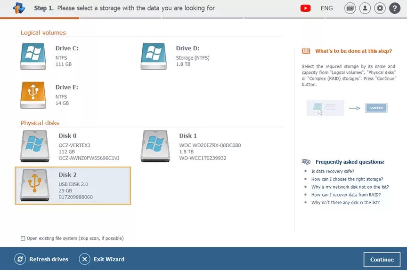Image resolution: width=407 pixels, height=270 pixels.
Task: Select the Drive D: Storage volume icon
Action: [154, 56]
